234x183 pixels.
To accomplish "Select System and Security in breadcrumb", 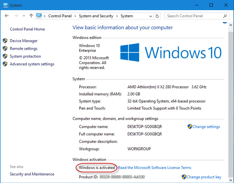I will point(96,16).
